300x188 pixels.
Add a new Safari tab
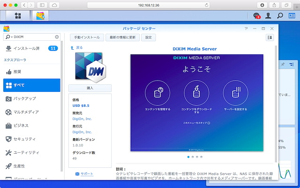297,8
